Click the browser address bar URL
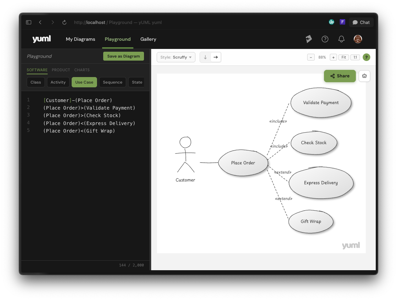 click(118, 22)
